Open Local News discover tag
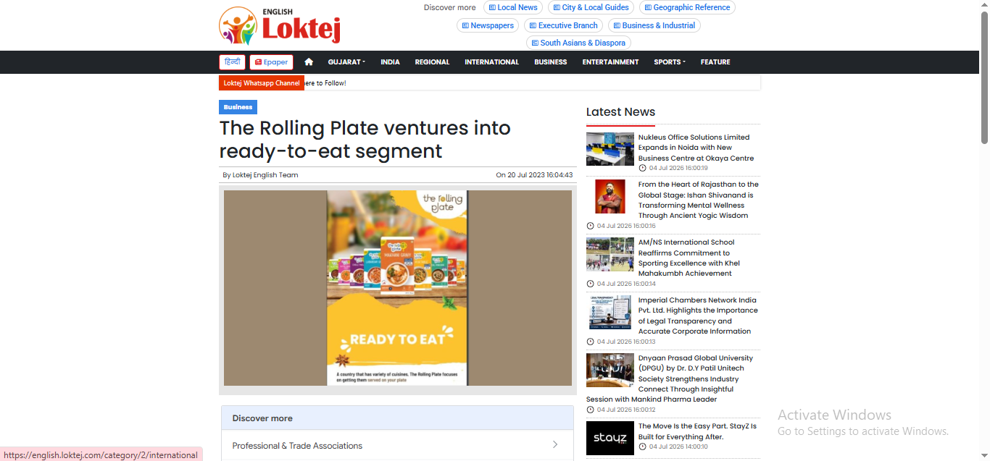 513,7
